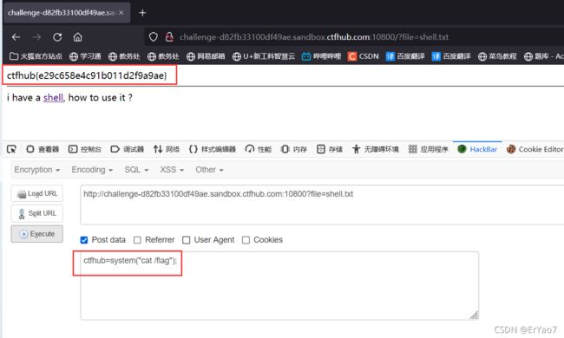This screenshot has width=564, height=338.
Task: Open the first 百度翻译 bookmark
Action: 405,56
